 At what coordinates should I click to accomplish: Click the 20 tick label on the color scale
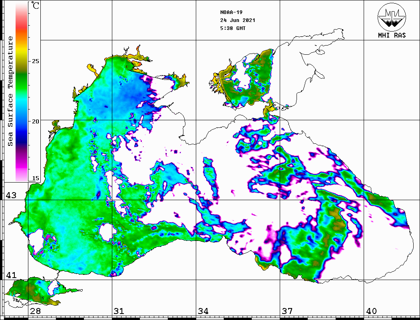[35, 121]
